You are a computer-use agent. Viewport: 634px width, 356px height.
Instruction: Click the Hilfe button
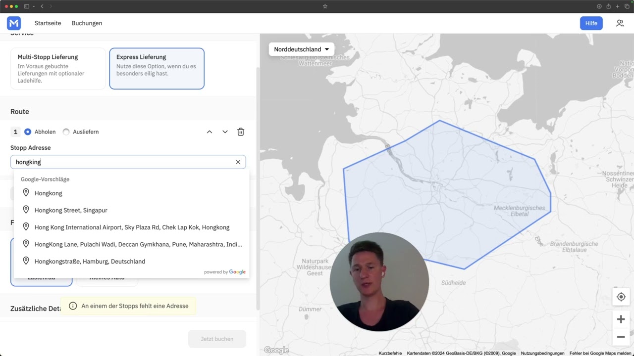click(591, 23)
